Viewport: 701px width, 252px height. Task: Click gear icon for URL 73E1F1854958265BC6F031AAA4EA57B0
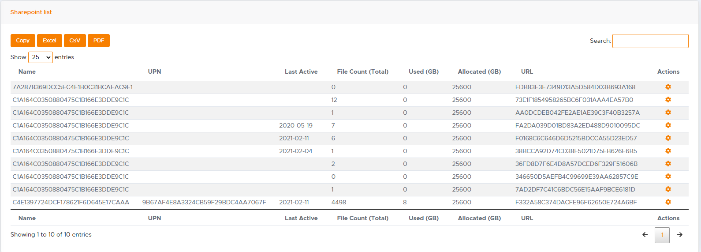coord(668,100)
